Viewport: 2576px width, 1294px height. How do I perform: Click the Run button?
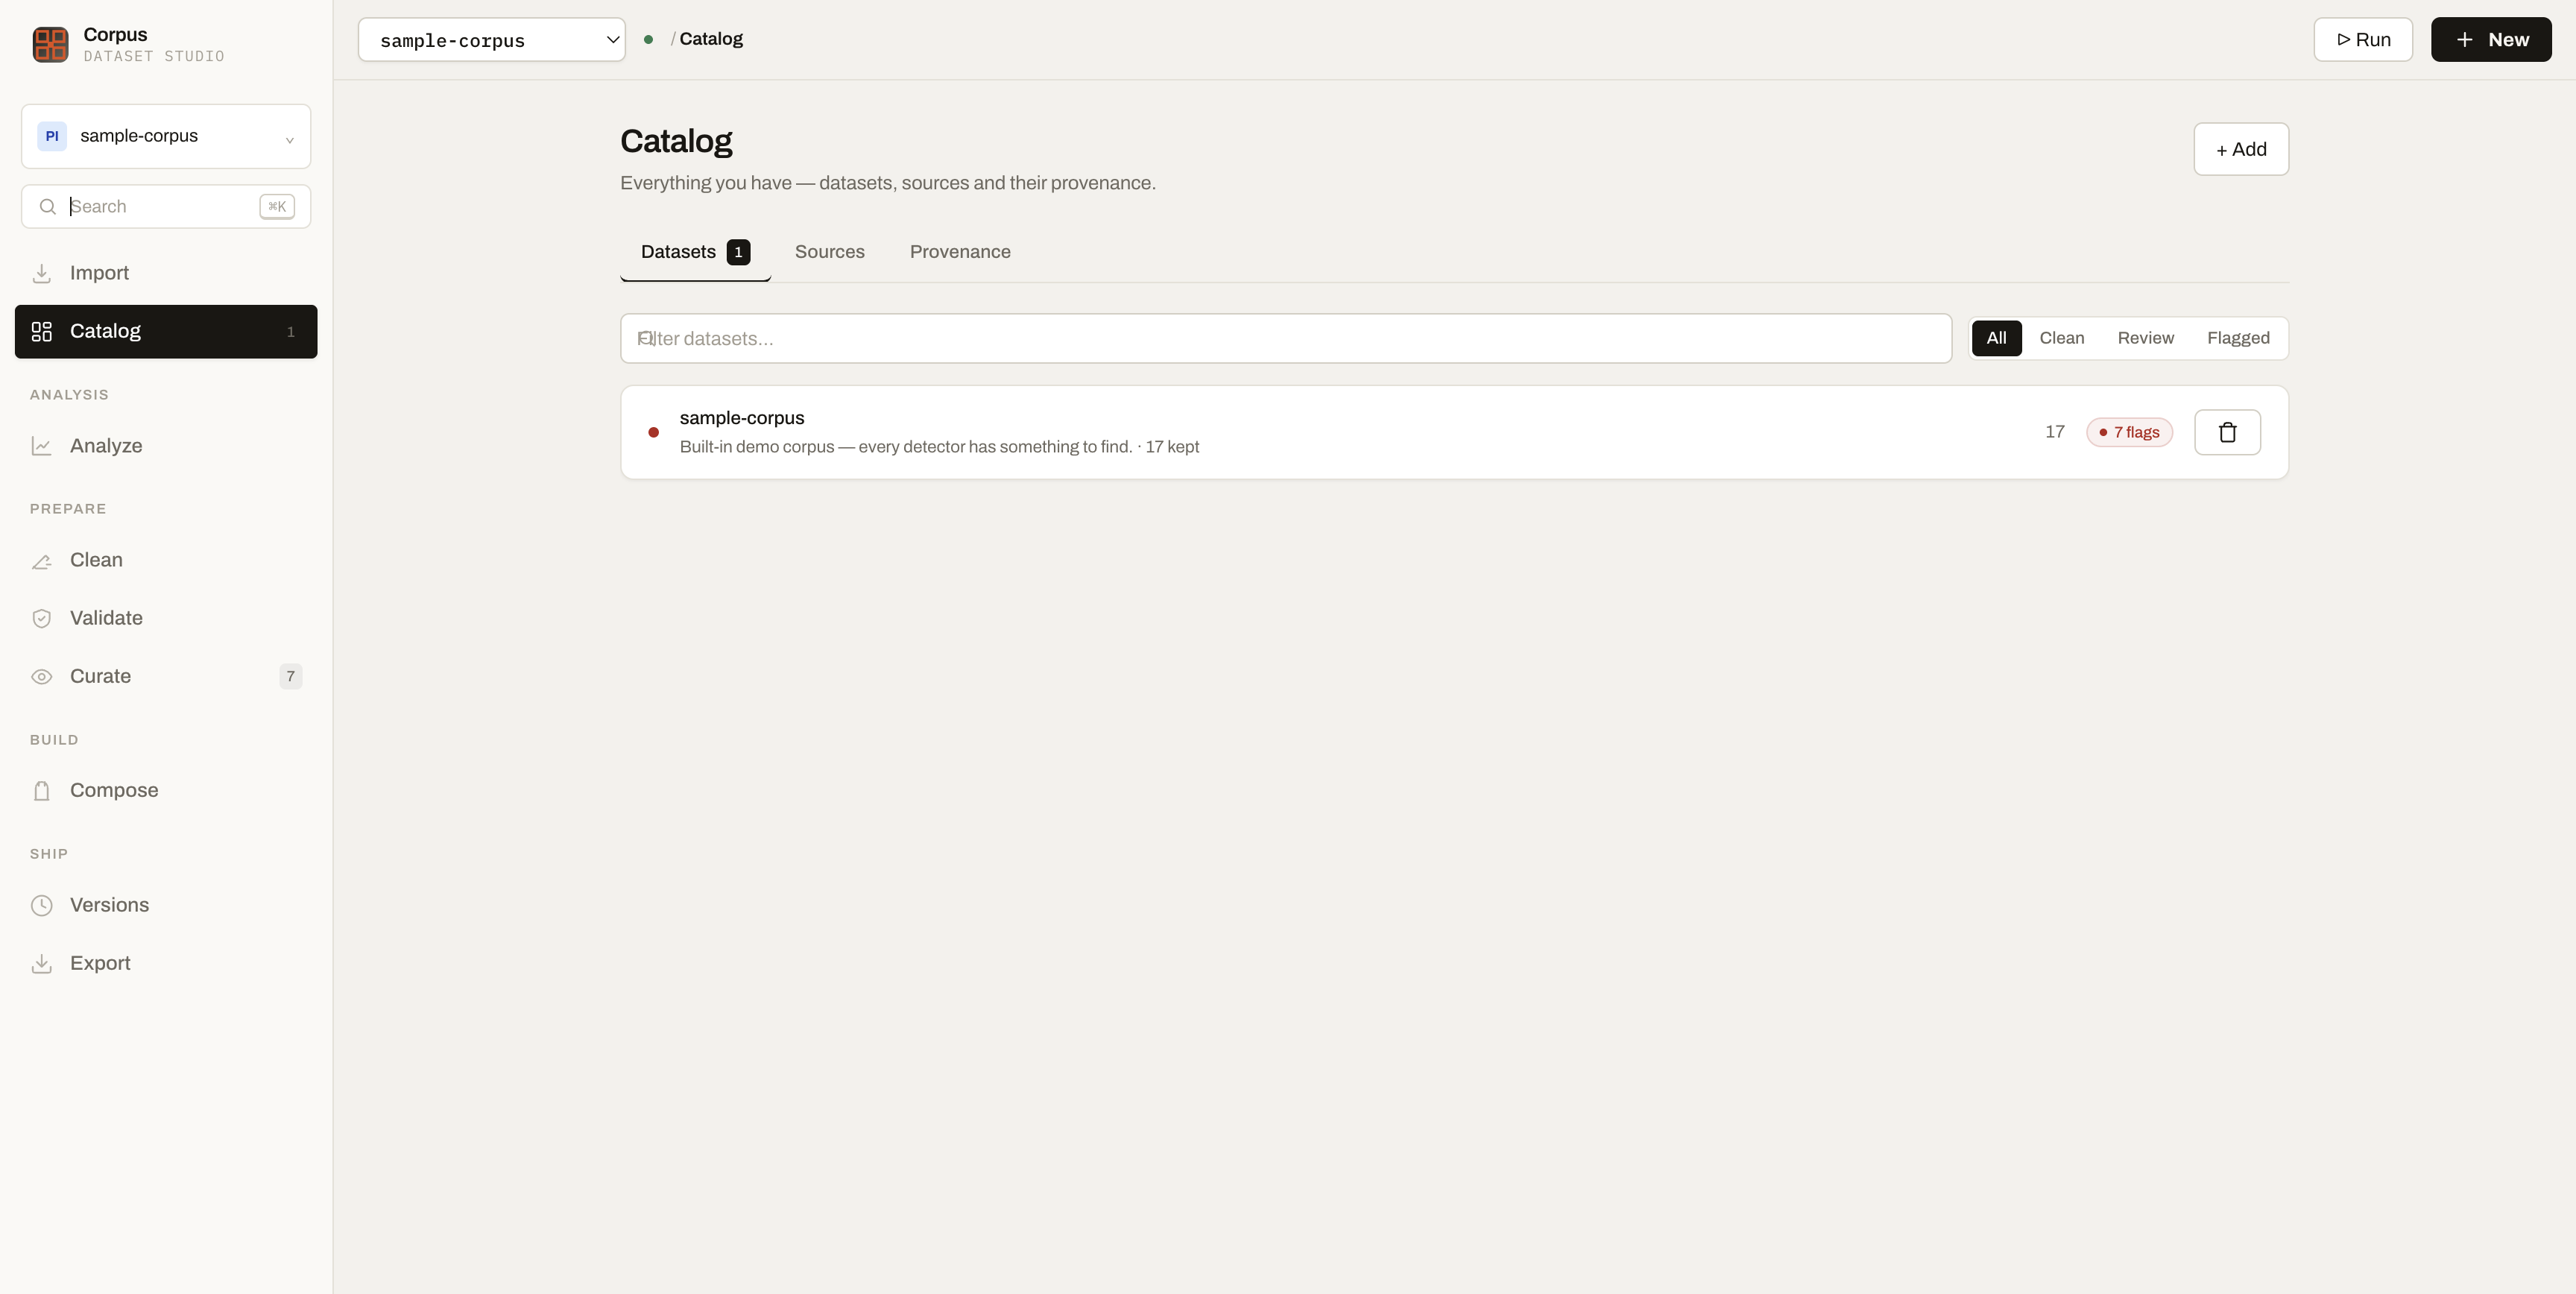2363,40
